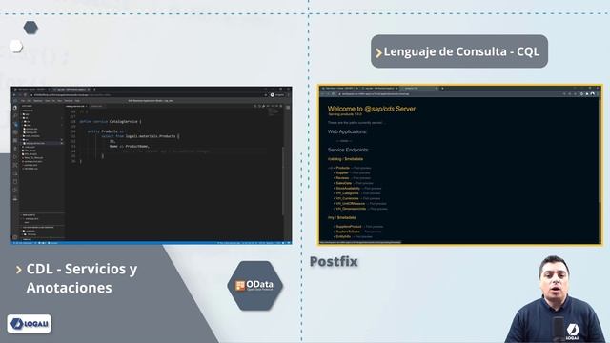The image size is (610, 343).
Task: Select the active catalog-service editor tab
Action: (76, 106)
